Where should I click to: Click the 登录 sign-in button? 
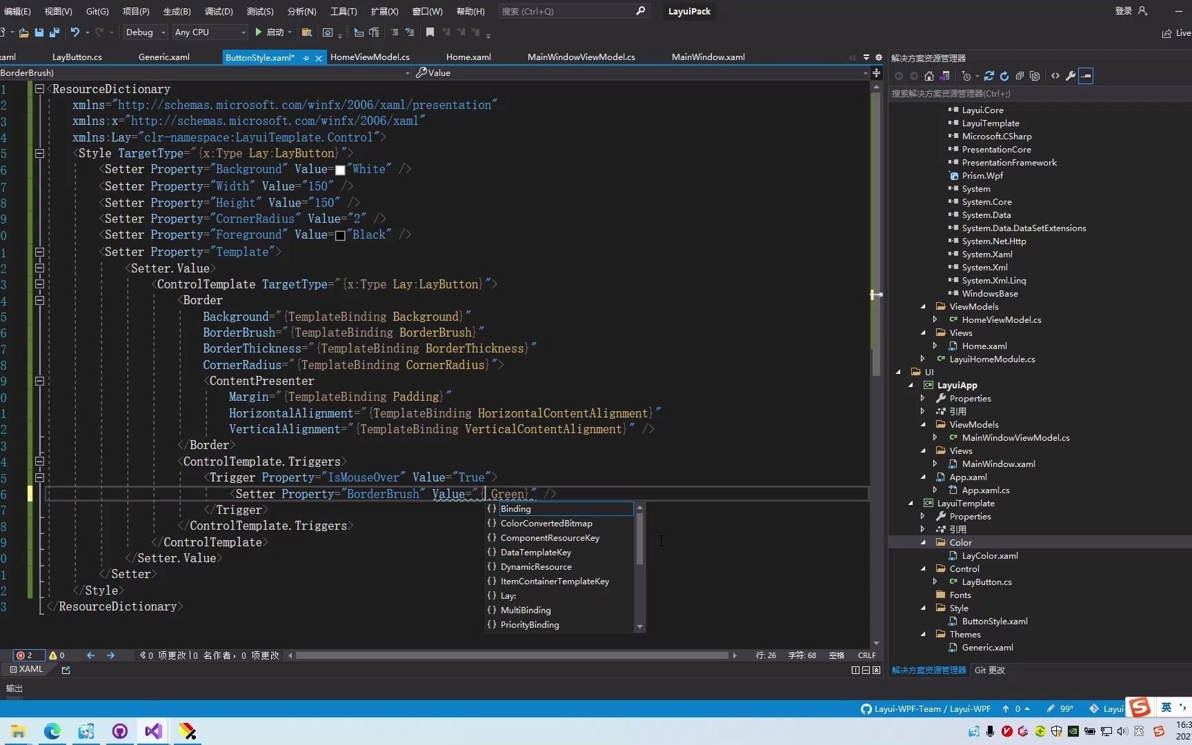coord(1131,11)
